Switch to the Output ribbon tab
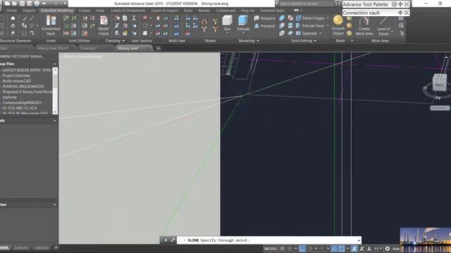This screenshot has height=253, width=451. click(x=85, y=11)
